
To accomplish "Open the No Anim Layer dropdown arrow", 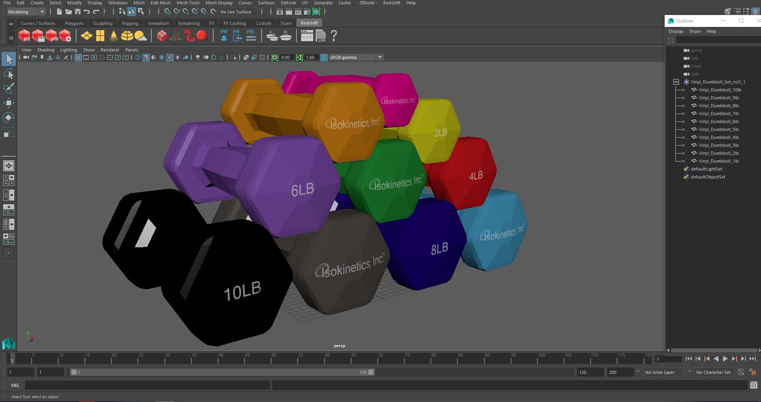I will click(638, 372).
